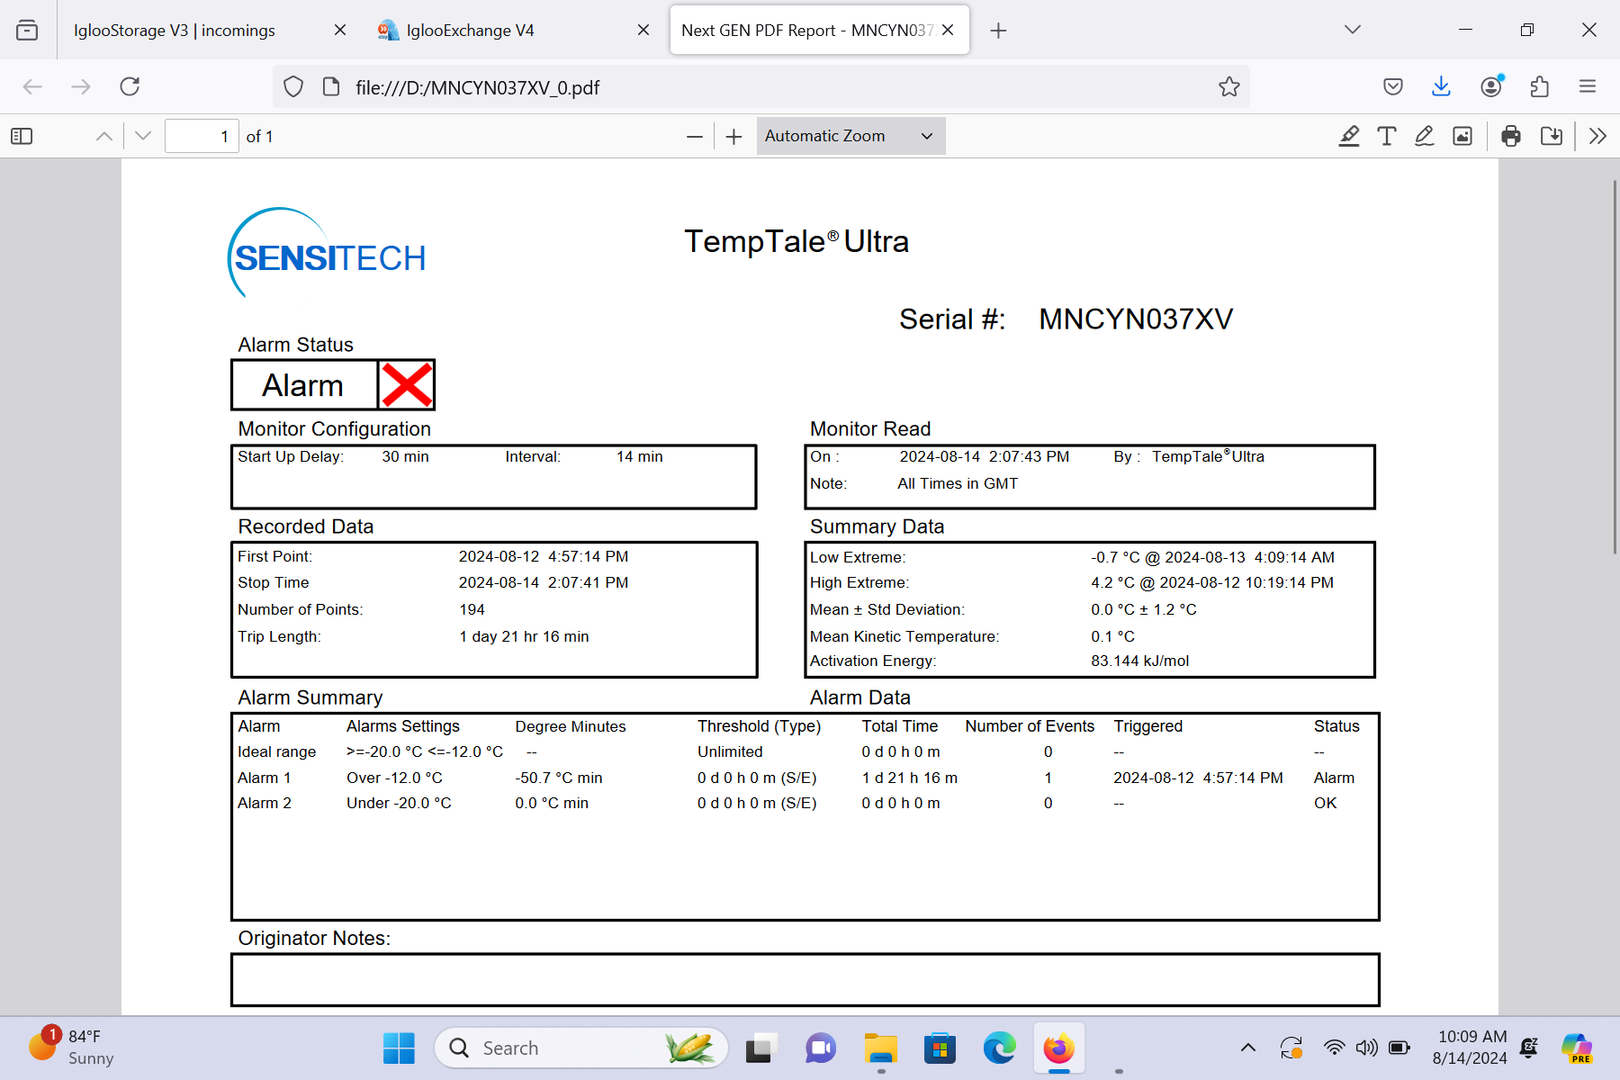The image size is (1620, 1080).
Task: Click the Number of Points value 194
Action: [472, 609]
